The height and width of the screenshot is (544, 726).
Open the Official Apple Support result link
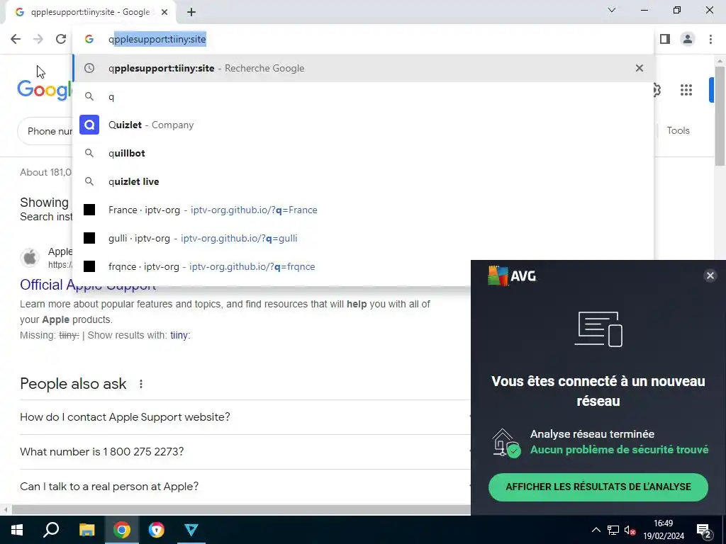[88, 285]
